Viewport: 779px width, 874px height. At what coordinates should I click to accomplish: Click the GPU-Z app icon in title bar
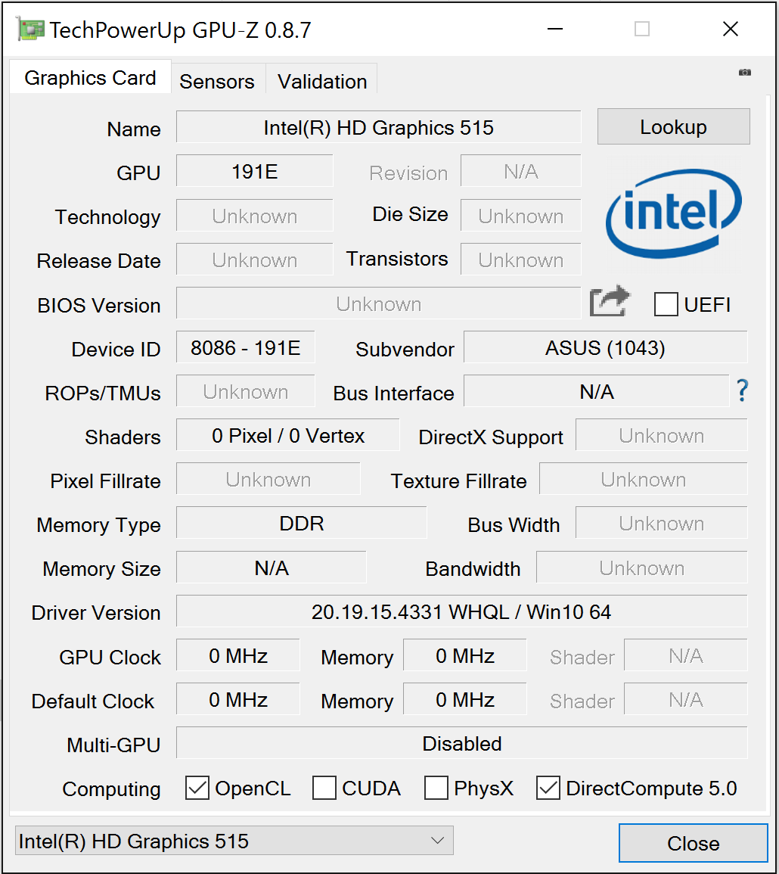point(30,29)
